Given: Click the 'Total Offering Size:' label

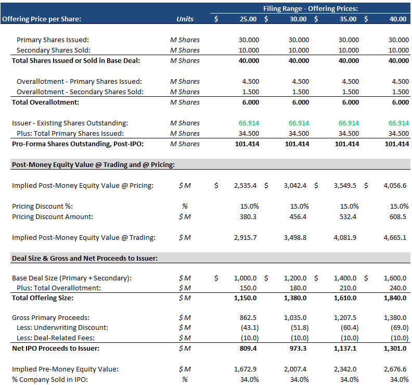Looking at the screenshot, I should click(43, 298).
